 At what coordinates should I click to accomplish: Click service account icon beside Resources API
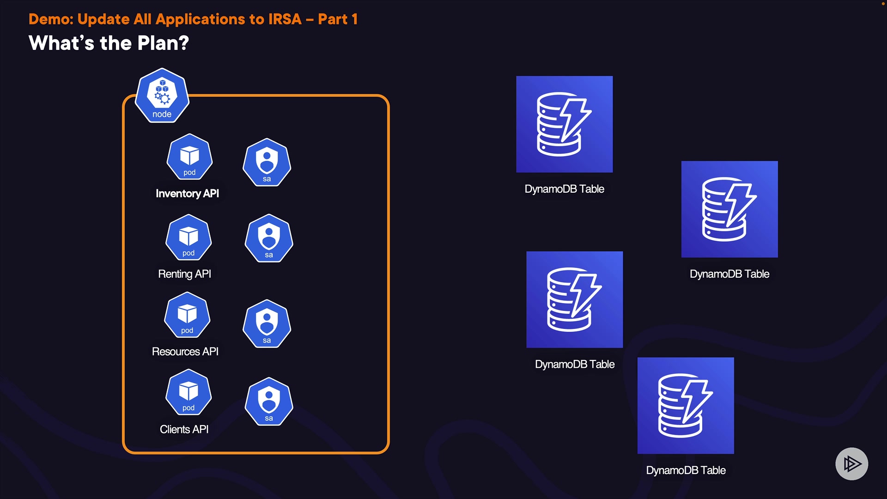pos(267,323)
